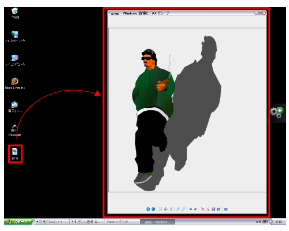Go to the next image in viewer

[153, 209]
